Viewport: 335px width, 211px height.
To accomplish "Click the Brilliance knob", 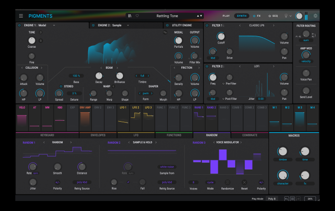I will (x=120, y=75).
